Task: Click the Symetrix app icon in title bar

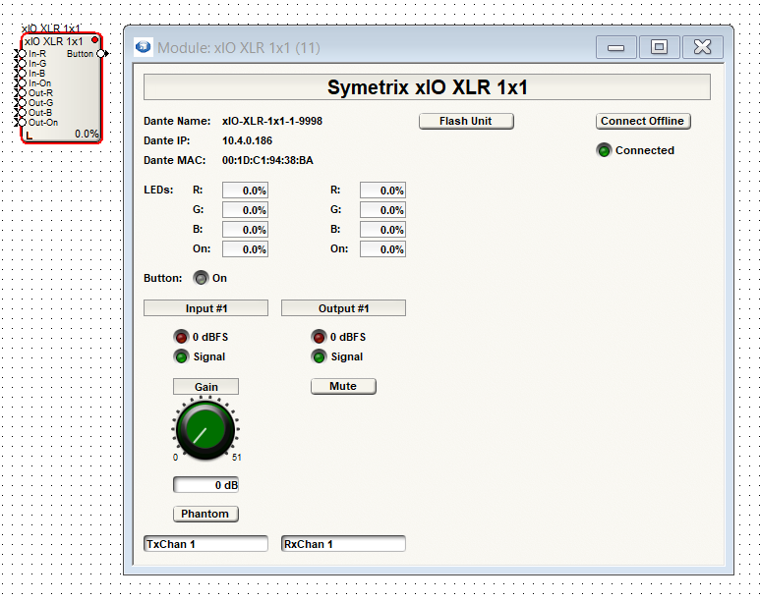Action: (x=143, y=47)
